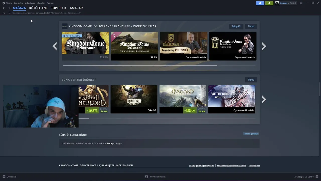Click the wallet balance $0.03

point(293,3)
